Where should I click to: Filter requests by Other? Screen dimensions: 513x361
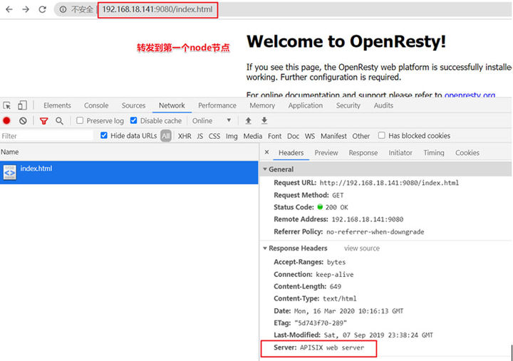(x=361, y=136)
